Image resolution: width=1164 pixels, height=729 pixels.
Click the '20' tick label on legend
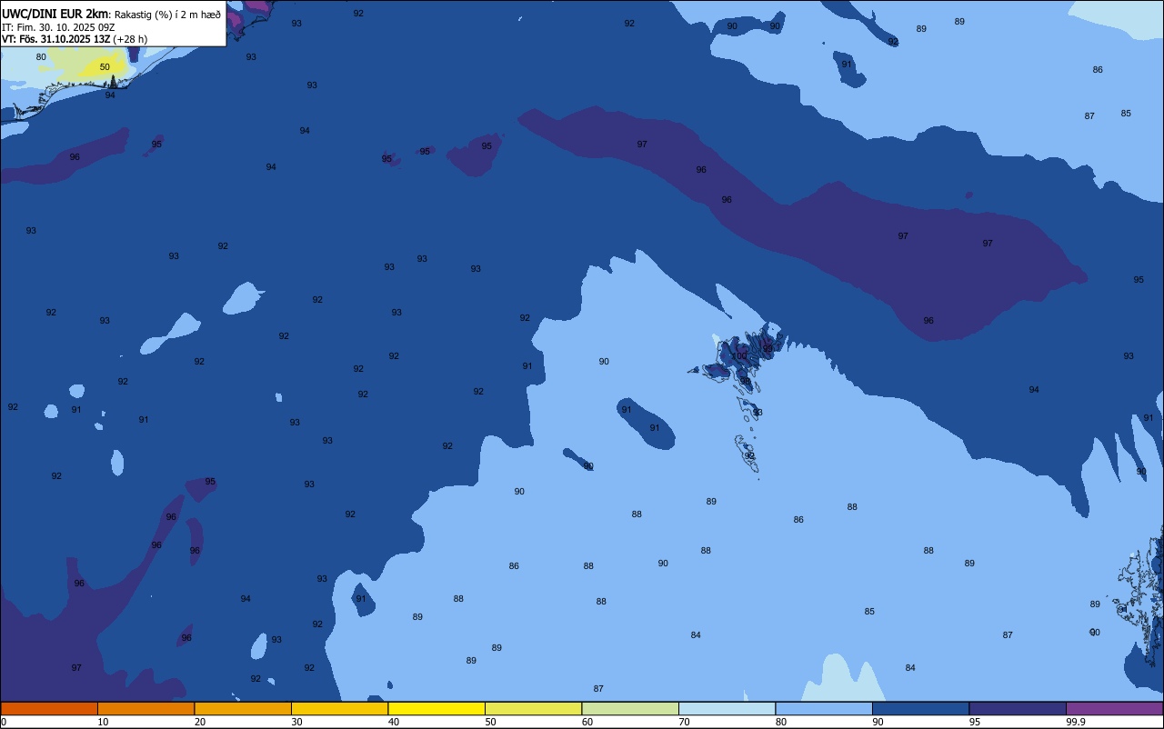pyautogui.click(x=200, y=722)
